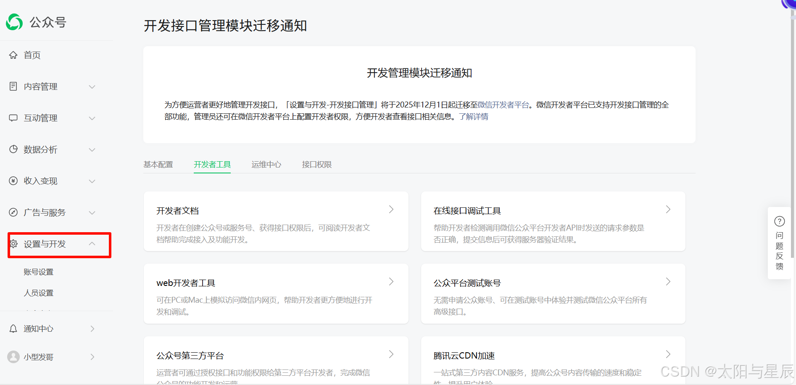
Task: Open the 互动管理 chat icon
Action: point(13,118)
